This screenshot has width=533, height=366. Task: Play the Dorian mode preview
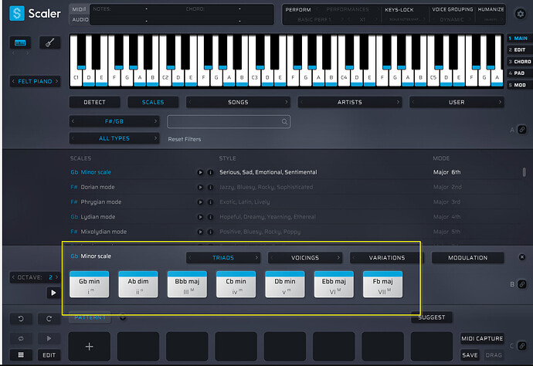pyautogui.click(x=200, y=188)
